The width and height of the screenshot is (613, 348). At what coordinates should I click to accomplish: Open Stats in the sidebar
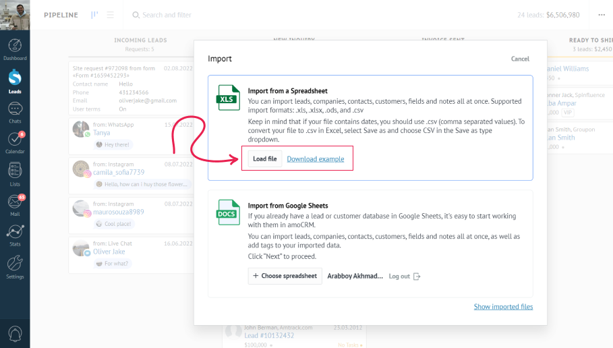[x=15, y=235]
